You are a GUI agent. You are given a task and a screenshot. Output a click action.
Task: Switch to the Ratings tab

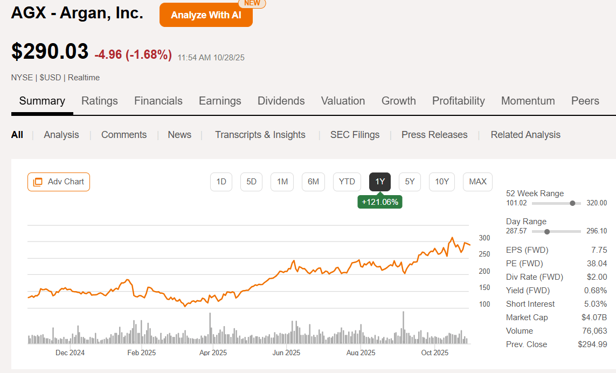coord(100,101)
